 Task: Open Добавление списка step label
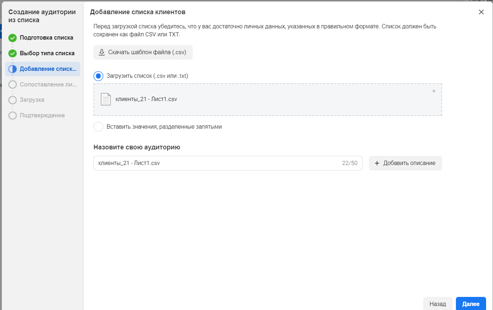[48, 69]
